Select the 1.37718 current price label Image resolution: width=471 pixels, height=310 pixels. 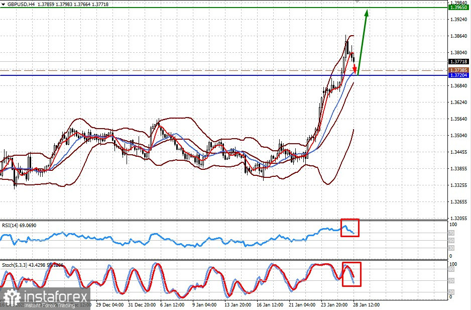(x=458, y=62)
